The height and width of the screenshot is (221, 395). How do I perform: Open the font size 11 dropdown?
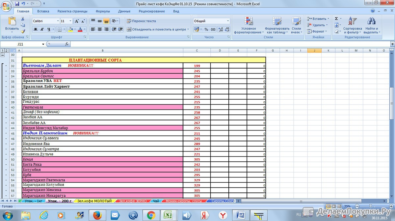pos(70,21)
